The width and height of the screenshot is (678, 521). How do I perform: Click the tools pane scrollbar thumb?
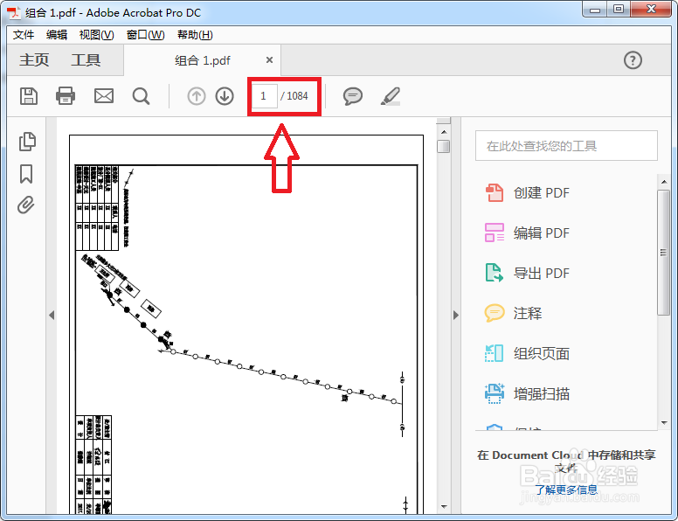point(664,253)
